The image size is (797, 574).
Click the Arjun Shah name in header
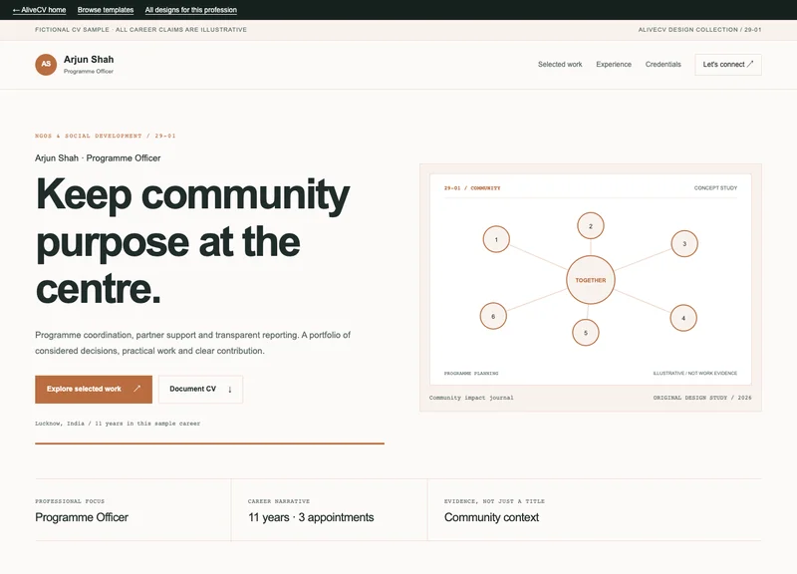pos(89,60)
